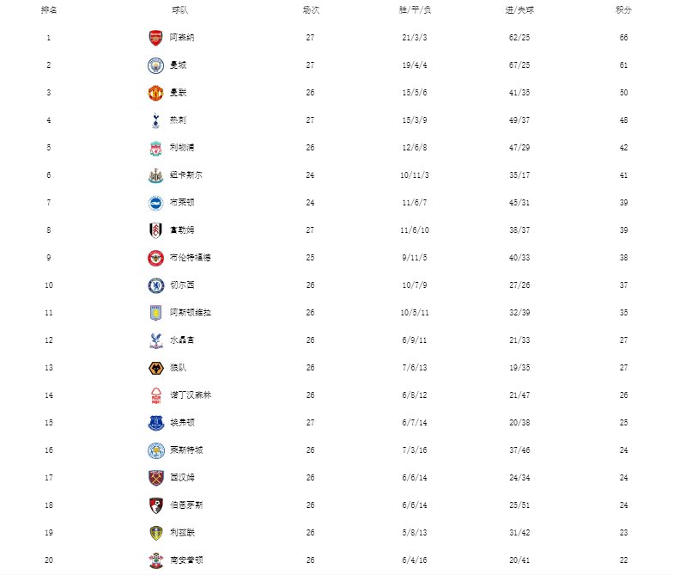Viewport: 674px width, 575px height.
Task: Click the Liverpool club crest
Action: click(155, 148)
